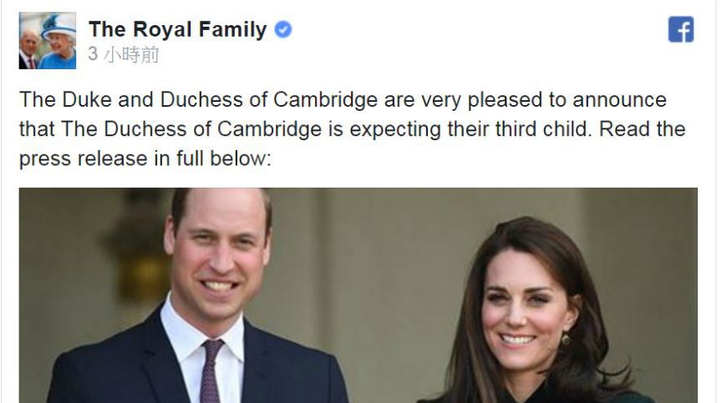Click the 3 小時前 post timestamp
The width and height of the screenshot is (722, 403).
click(124, 54)
